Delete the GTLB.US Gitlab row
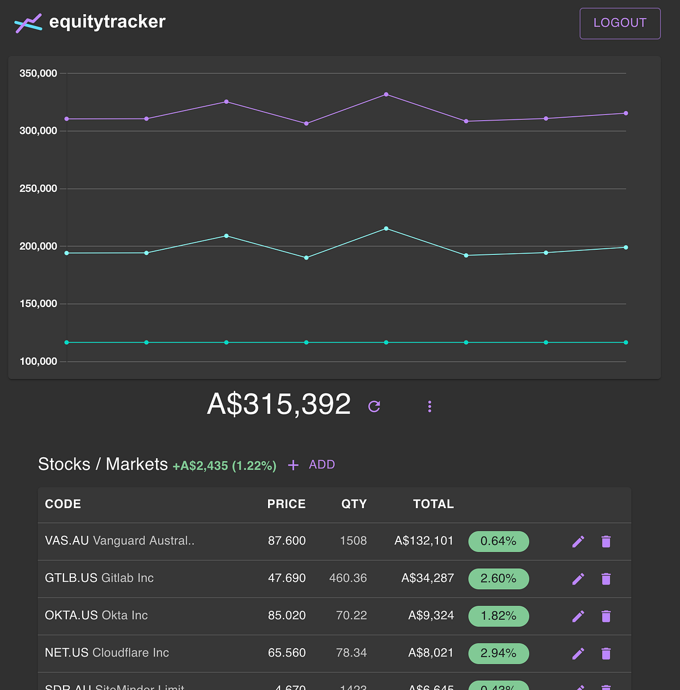Viewport: 680px width, 690px height. pyautogui.click(x=606, y=579)
